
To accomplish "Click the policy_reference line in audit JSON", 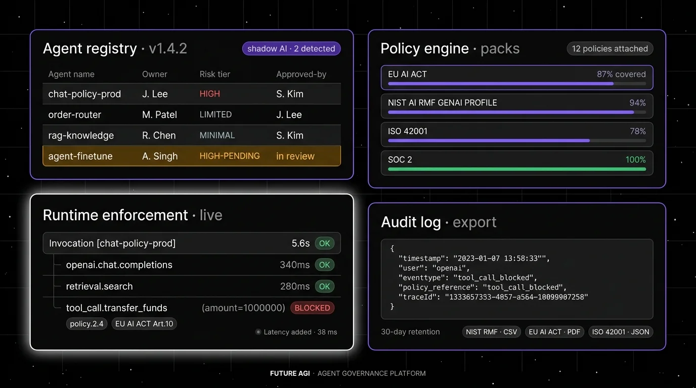I will [x=483, y=287].
